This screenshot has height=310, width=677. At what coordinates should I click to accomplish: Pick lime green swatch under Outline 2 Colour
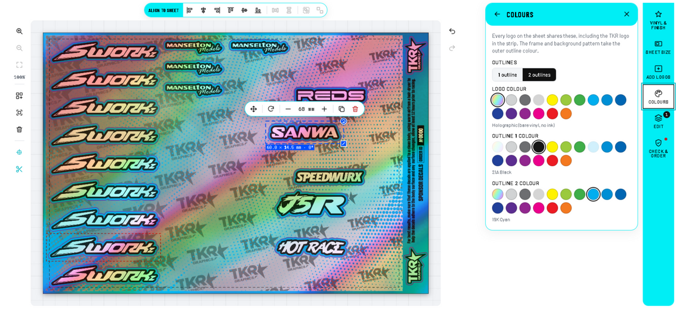point(566,194)
